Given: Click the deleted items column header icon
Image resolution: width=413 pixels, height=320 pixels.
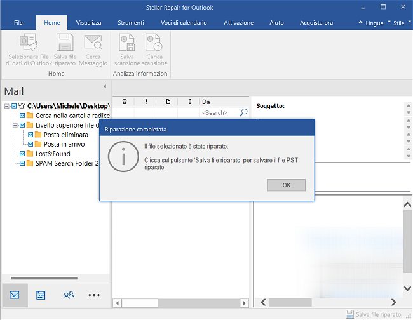Looking at the screenshot, I should click(125, 102).
